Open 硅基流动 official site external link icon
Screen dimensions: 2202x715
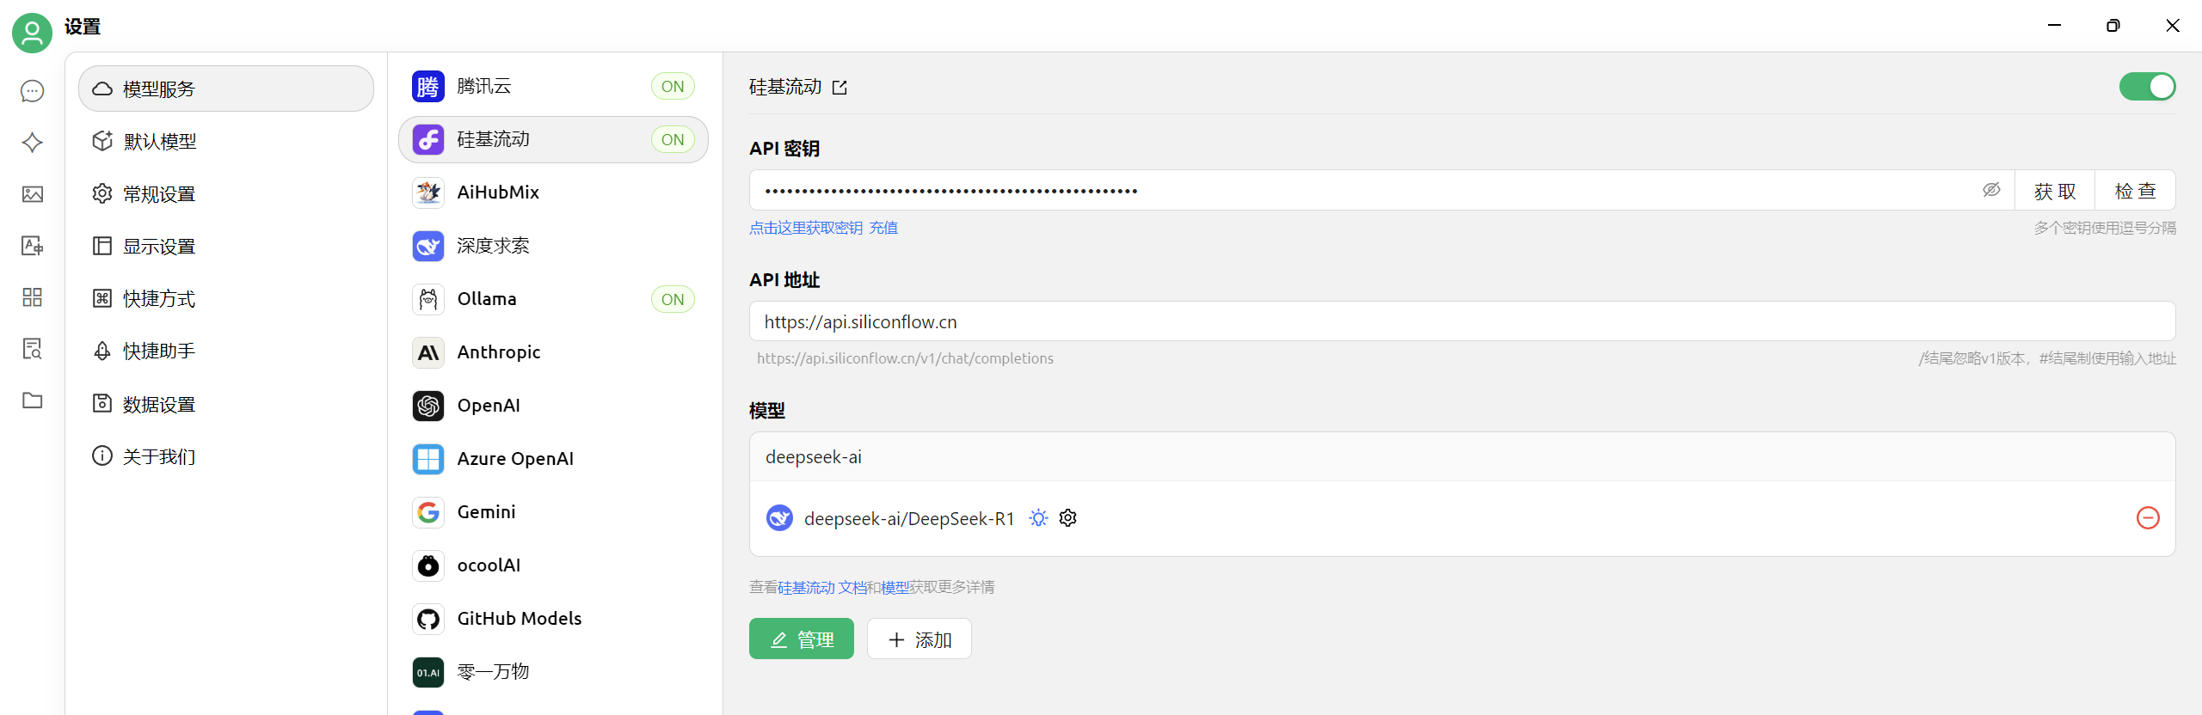(840, 88)
